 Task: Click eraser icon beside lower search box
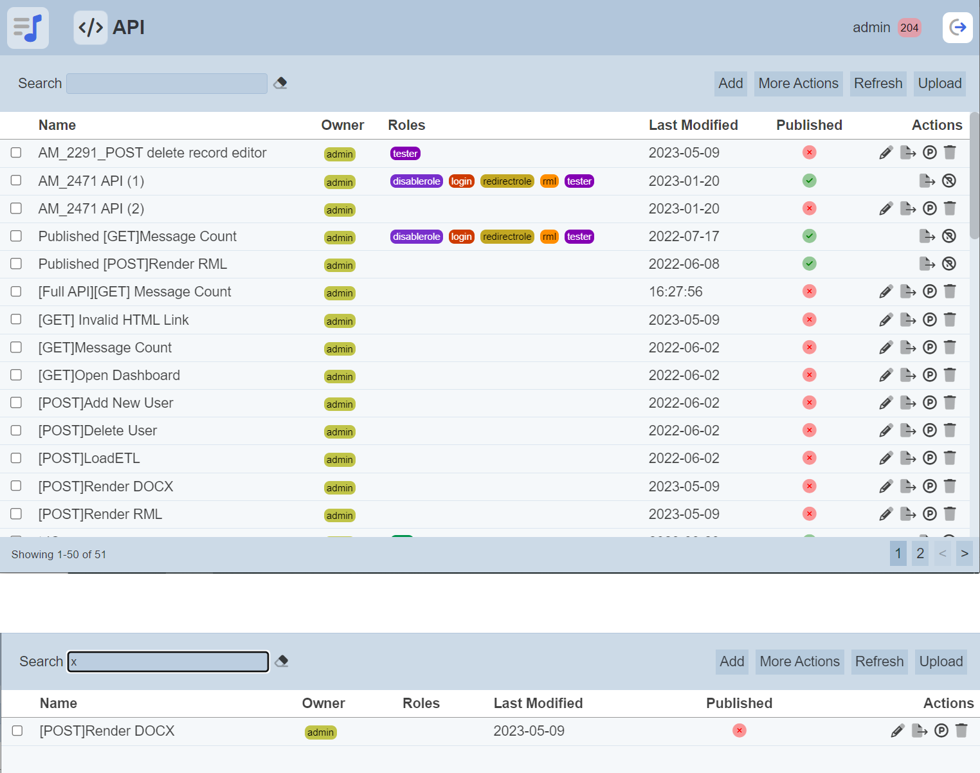(x=282, y=661)
